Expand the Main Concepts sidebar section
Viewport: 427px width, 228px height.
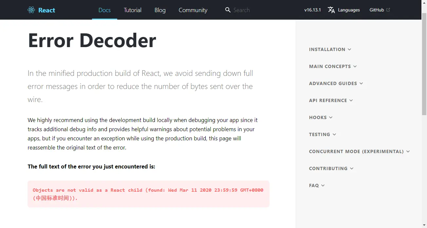click(333, 66)
